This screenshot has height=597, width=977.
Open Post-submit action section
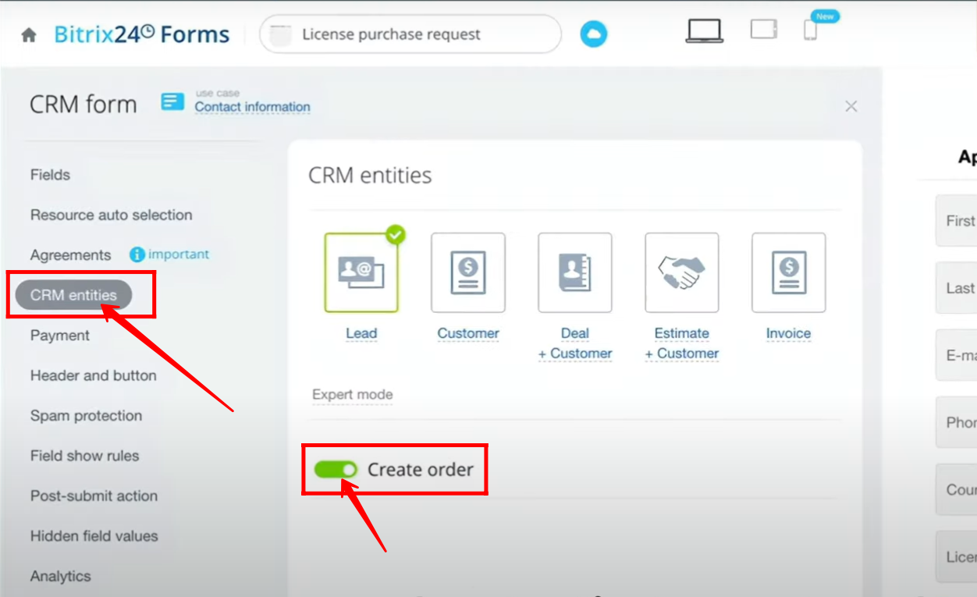(x=94, y=496)
